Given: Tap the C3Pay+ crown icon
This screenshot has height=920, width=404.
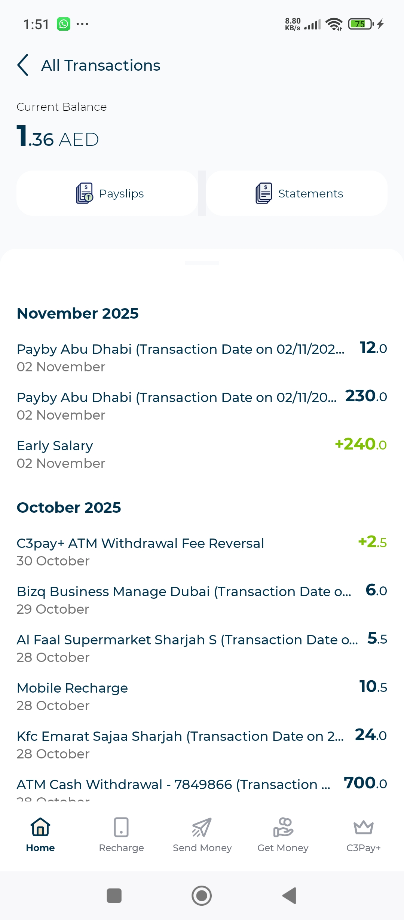Looking at the screenshot, I should pyautogui.click(x=363, y=827).
